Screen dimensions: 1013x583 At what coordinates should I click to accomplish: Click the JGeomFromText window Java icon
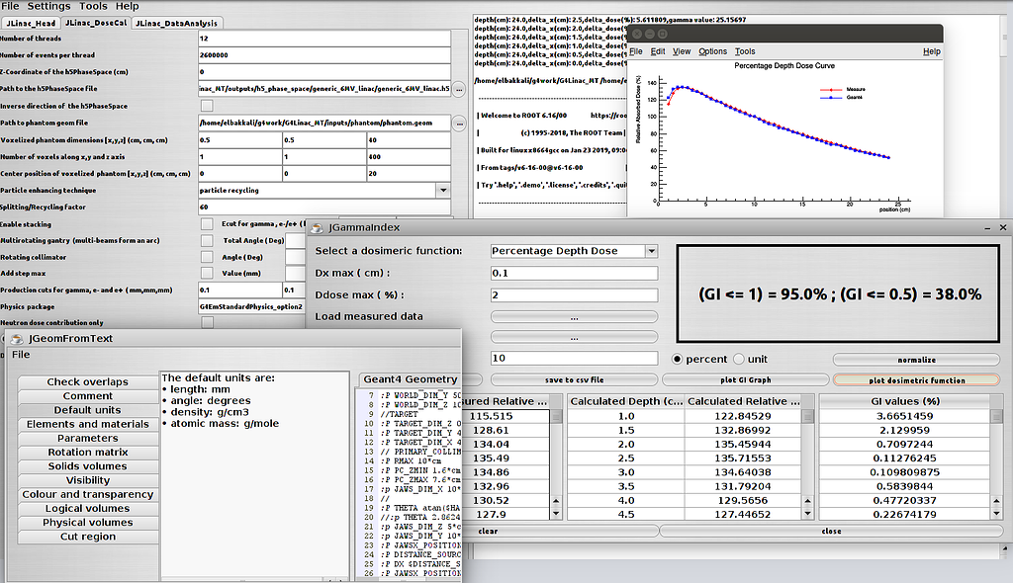point(17,339)
